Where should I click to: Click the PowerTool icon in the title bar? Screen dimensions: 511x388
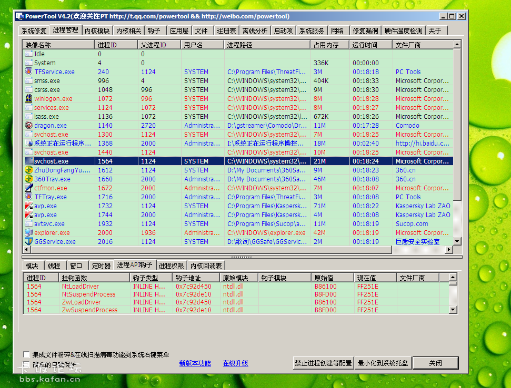pos(19,16)
